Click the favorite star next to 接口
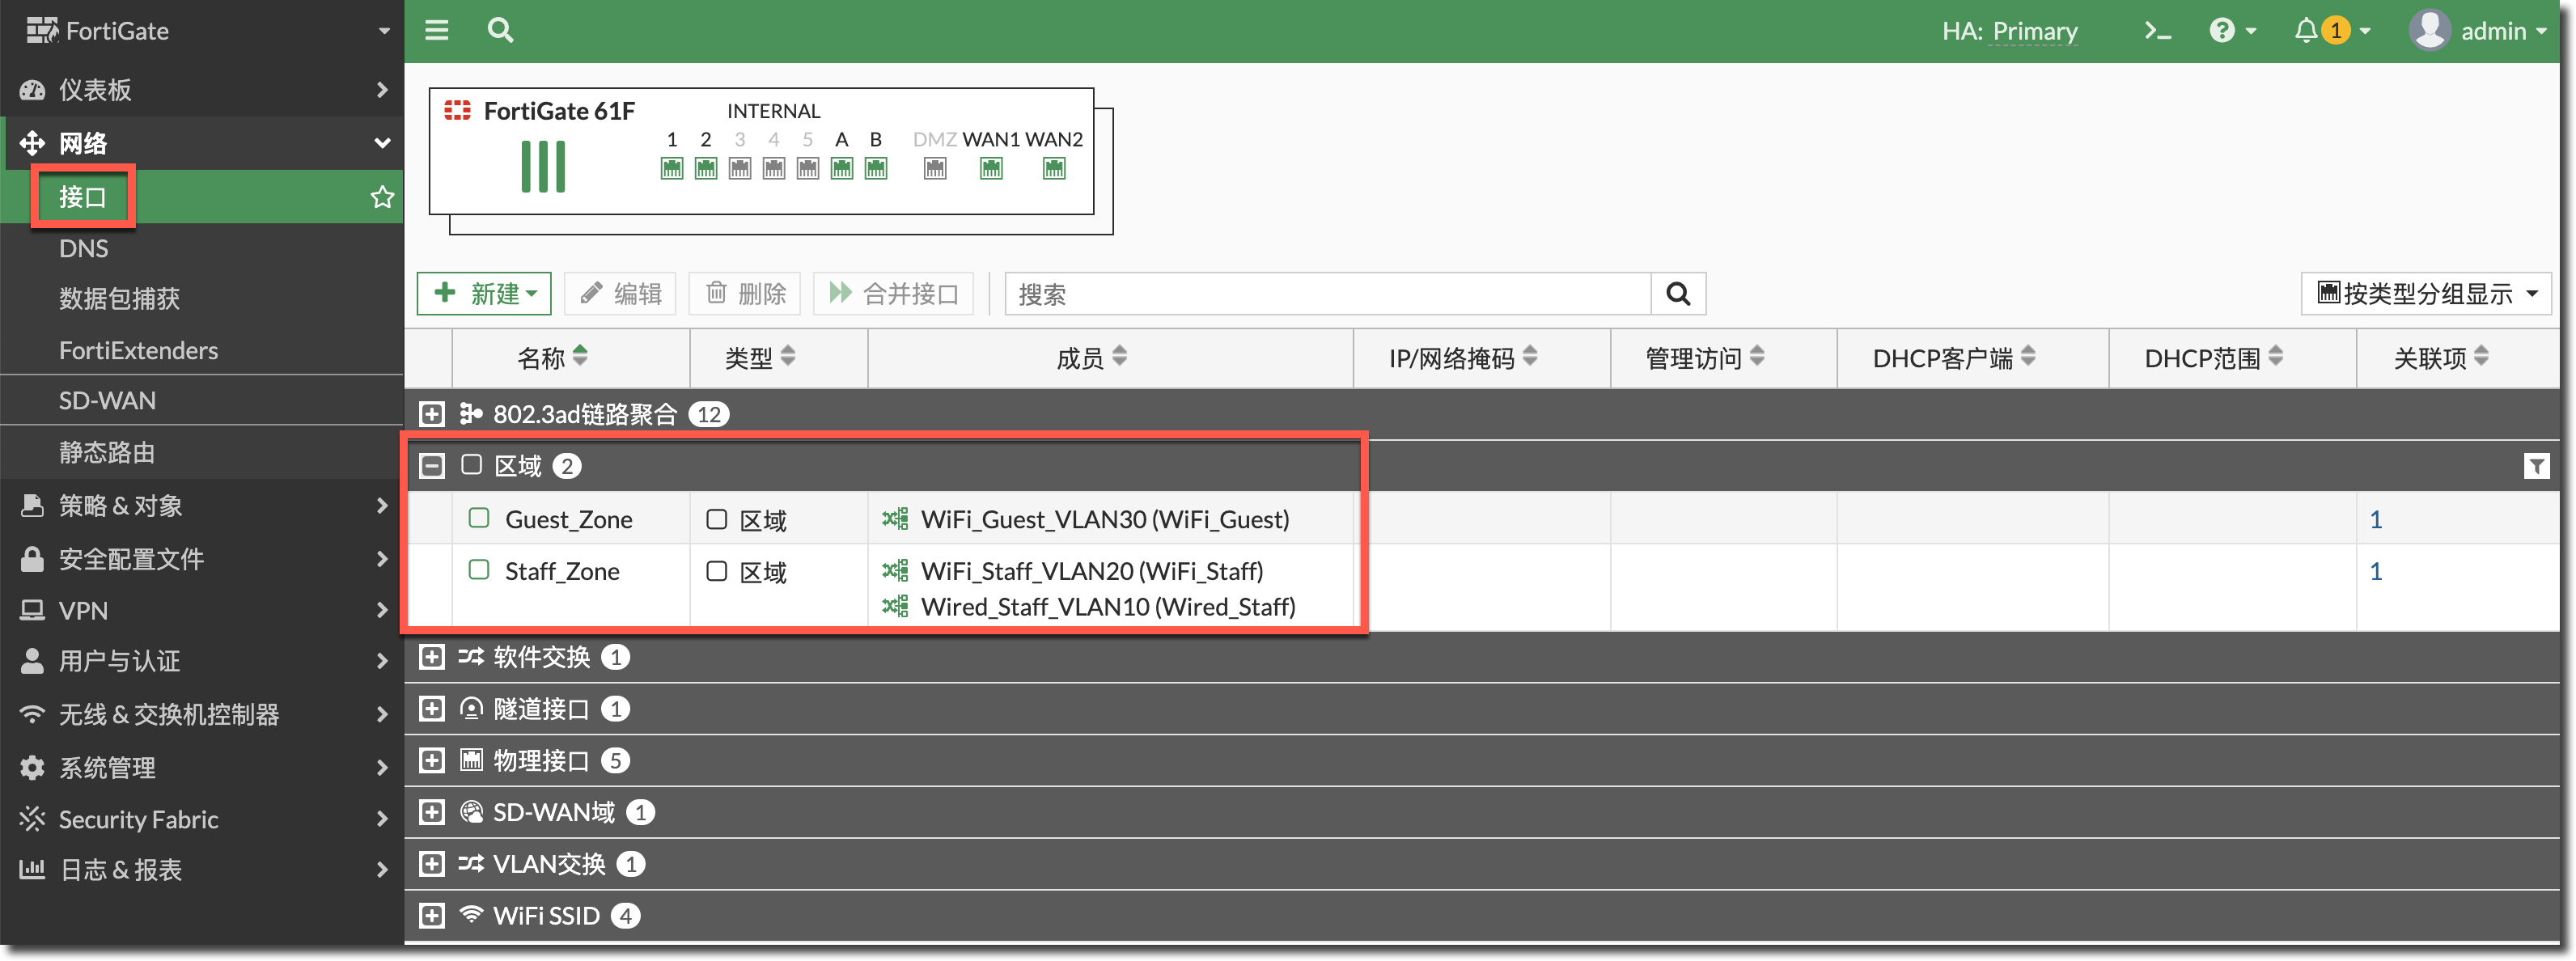Viewport: 2576px width, 961px height. (x=382, y=197)
